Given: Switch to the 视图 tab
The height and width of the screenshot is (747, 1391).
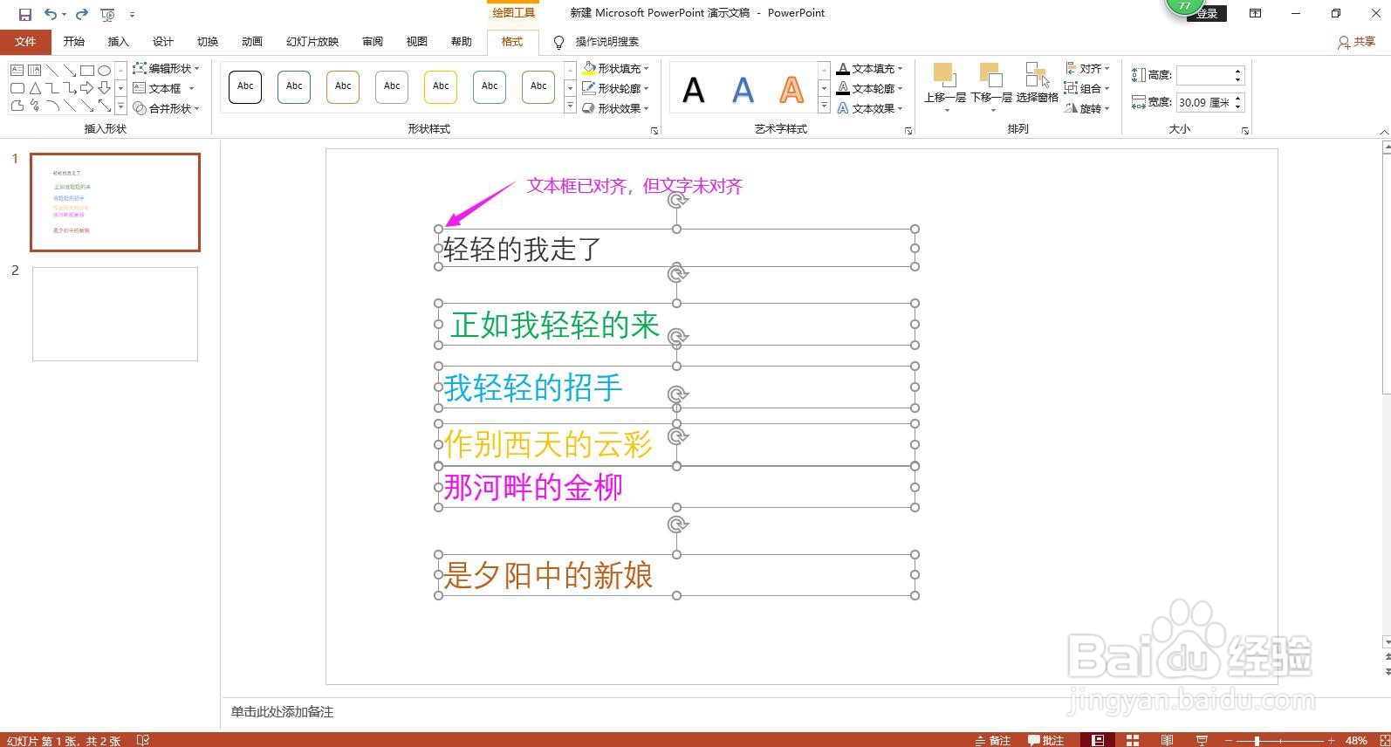Looking at the screenshot, I should 417,41.
